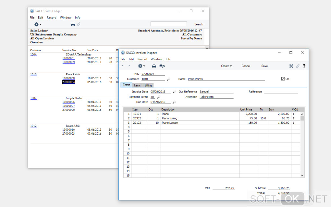
Task: Go to previous record with left arrow
Action: [x=123, y=66]
